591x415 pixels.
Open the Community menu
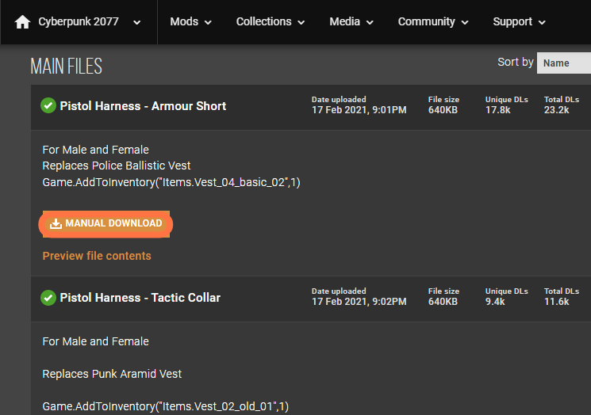(433, 22)
